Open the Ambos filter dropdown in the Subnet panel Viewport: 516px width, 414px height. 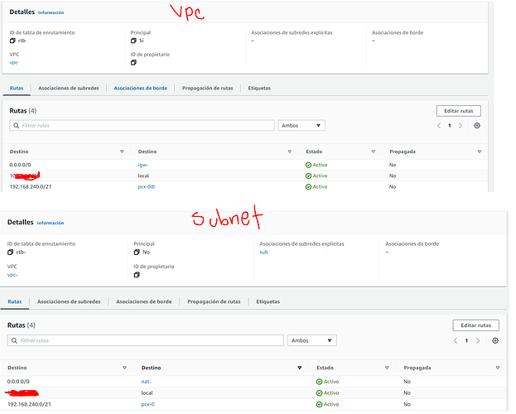[x=312, y=340]
